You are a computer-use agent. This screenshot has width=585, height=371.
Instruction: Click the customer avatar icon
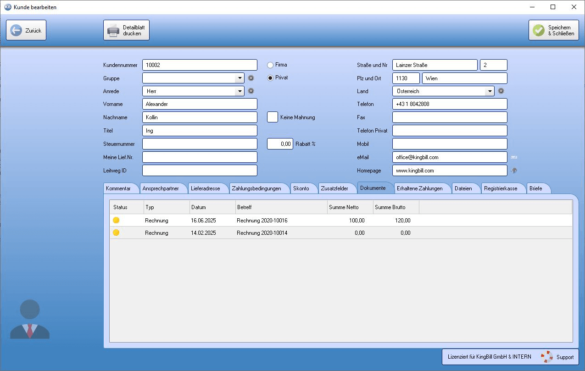click(x=30, y=319)
